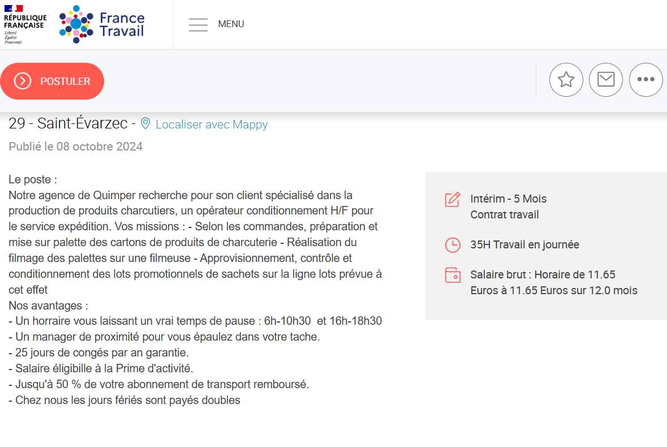Open the France Travail logo homepage
The width and height of the screenshot is (667, 447).
[102, 24]
